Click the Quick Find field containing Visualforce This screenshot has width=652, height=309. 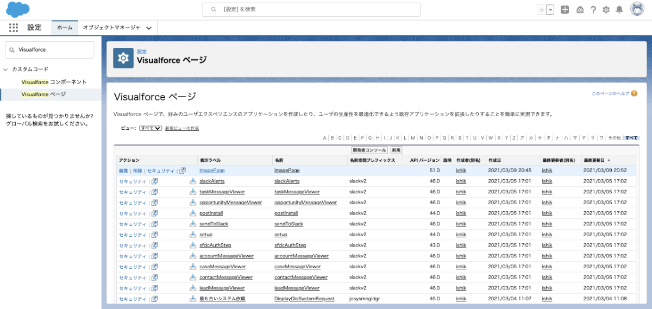pyautogui.click(x=49, y=49)
